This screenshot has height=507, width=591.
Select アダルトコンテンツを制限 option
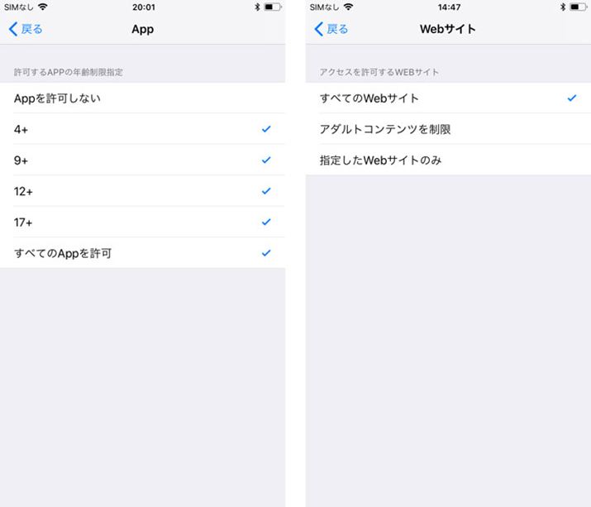(x=448, y=129)
